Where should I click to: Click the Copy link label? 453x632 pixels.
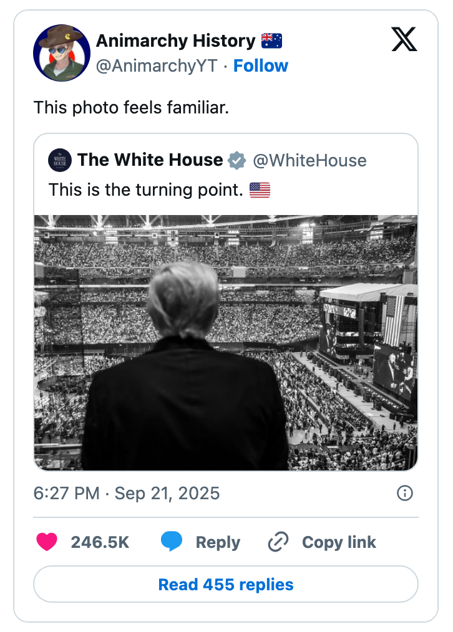point(339,542)
